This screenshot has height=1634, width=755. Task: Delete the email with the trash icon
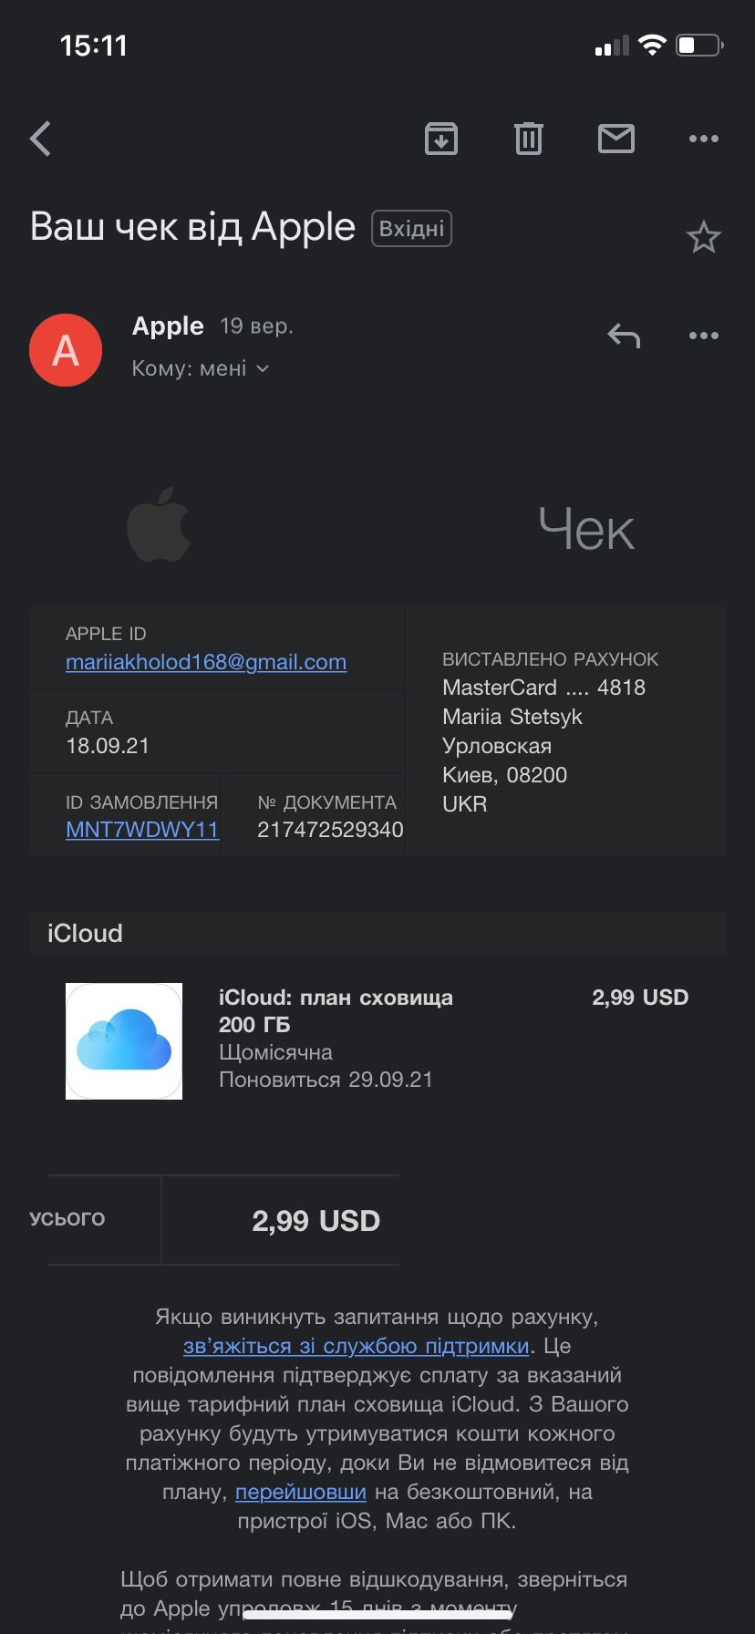point(529,139)
